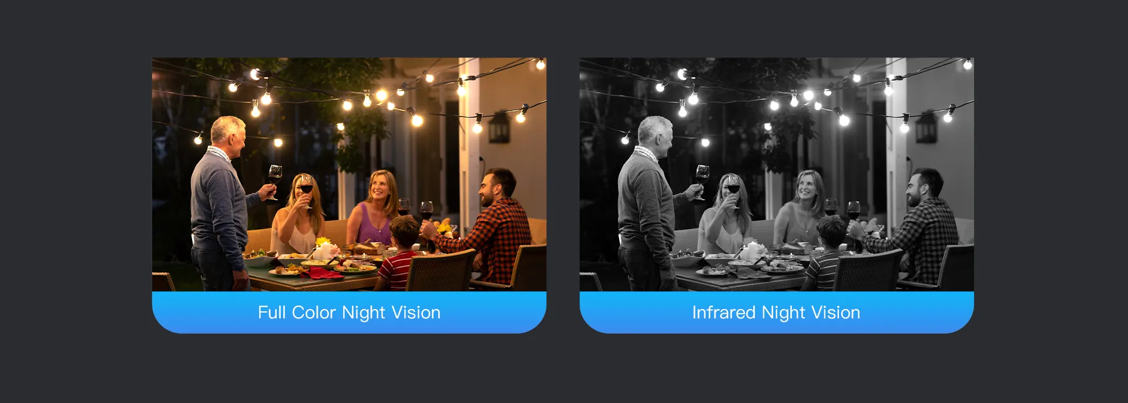Screen dimensions: 1128x403
Task: Click the Full Color Night Vision label
Action: point(349,313)
